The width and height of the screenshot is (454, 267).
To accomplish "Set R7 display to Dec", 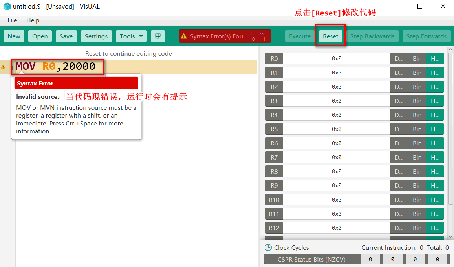I will [399, 158].
